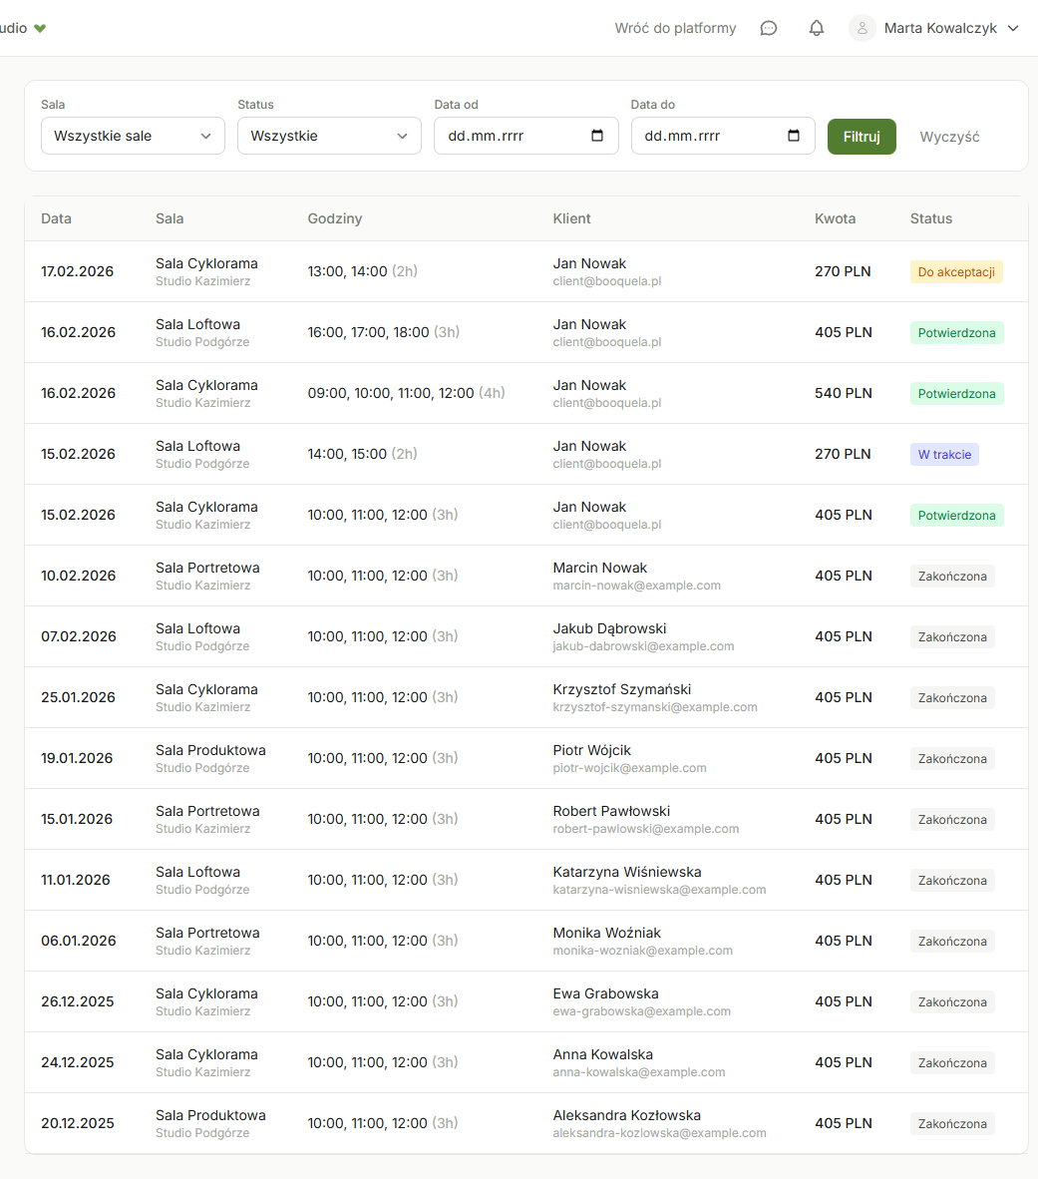Click the Kwota column header
The image size is (1038, 1179).
pyautogui.click(x=835, y=218)
